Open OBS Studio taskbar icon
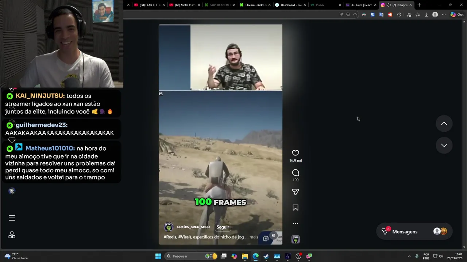 [298, 256]
